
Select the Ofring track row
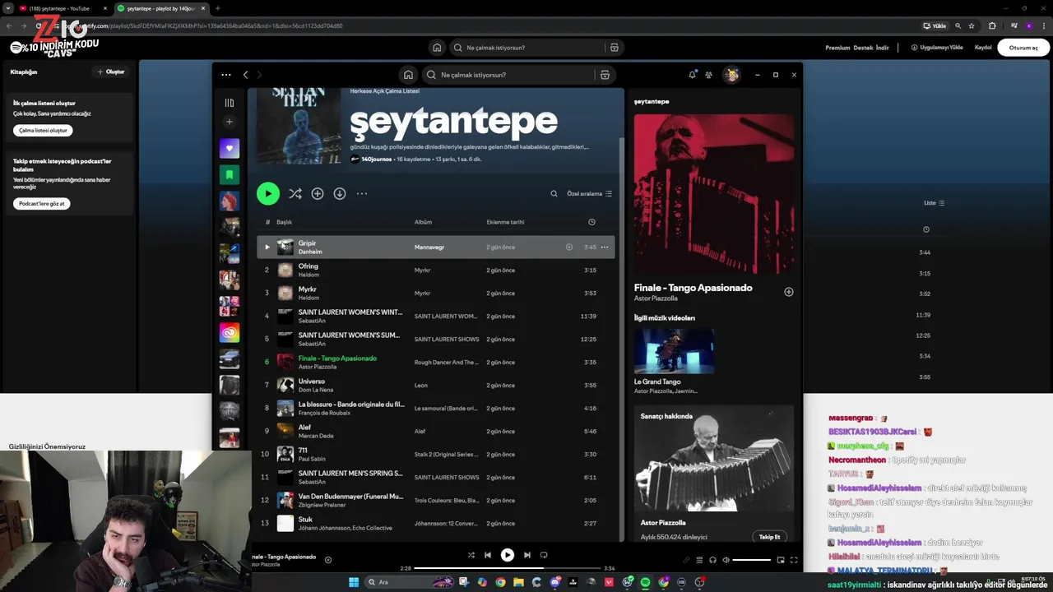click(436, 270)
